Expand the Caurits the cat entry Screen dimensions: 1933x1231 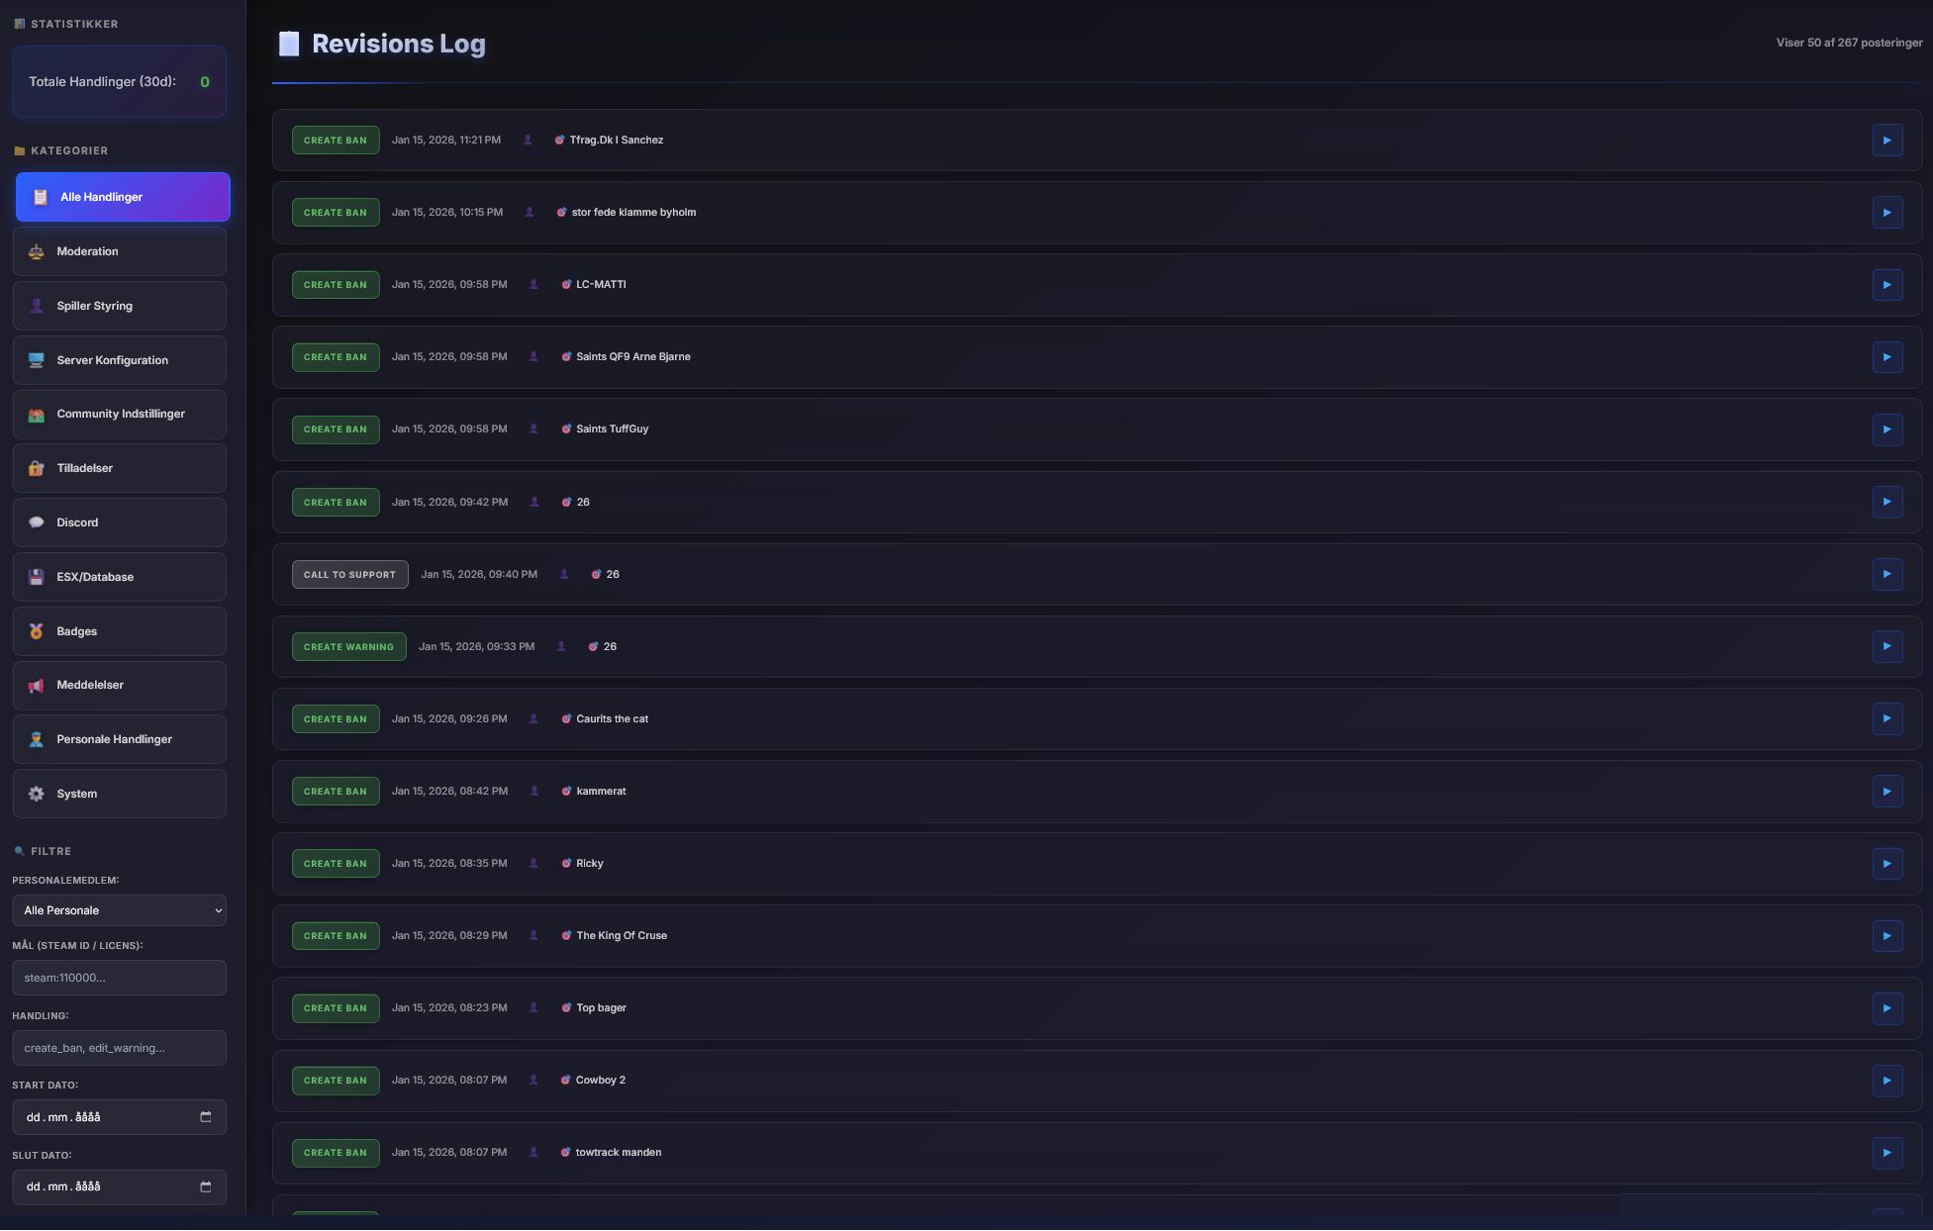click(x=1887, y=718)
